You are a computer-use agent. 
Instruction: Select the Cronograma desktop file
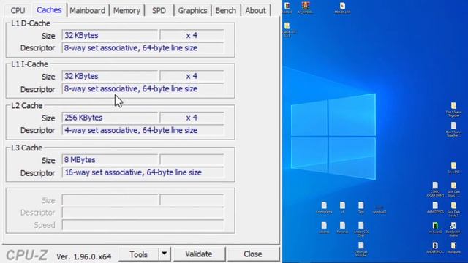point(324,207)
